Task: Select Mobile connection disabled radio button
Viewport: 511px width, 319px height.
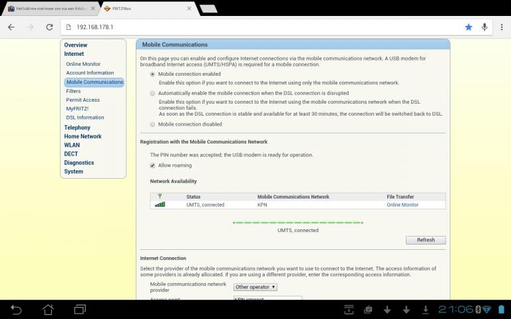Action: coord(152,124)
